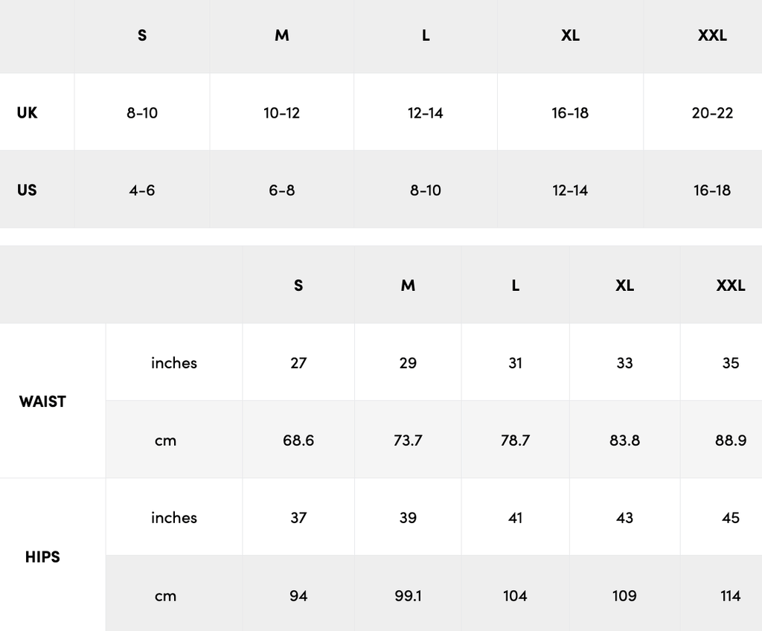Click hips cm value 99.1

[408, 595]
